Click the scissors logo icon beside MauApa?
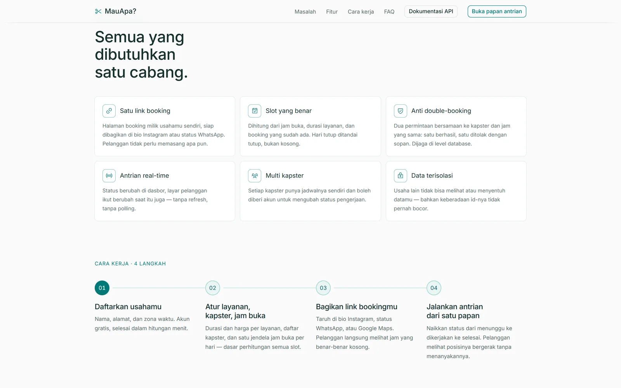The height and width of the screenshot is (388, 621). click(98, 11)
